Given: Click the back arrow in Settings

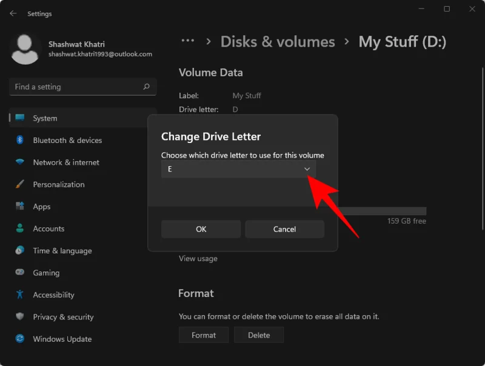Looking at the screenshot, I should point(13,13).
